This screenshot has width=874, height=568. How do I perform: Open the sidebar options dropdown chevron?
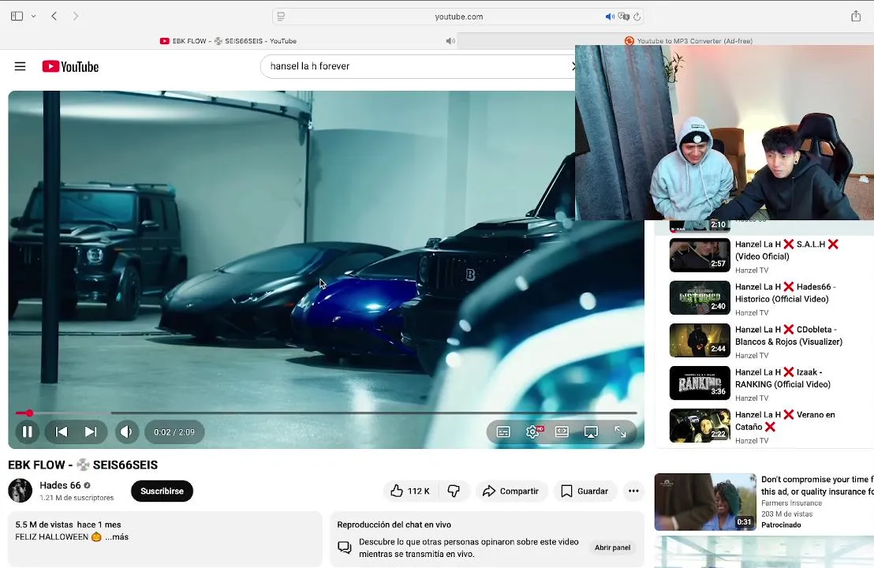pyautogui.click(x=33, y=16)
